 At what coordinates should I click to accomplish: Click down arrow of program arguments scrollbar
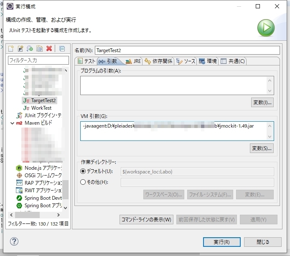point(270,91)
